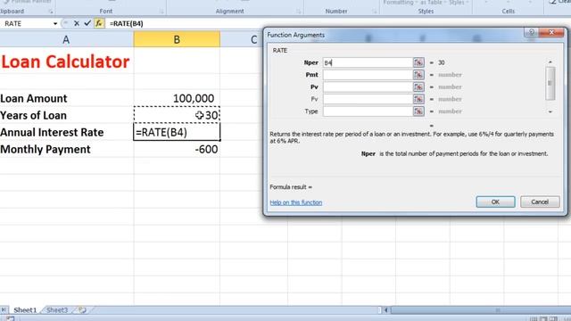Select the cell containing 30
This screenshot has height=321, width=571.
click(177, 115)
